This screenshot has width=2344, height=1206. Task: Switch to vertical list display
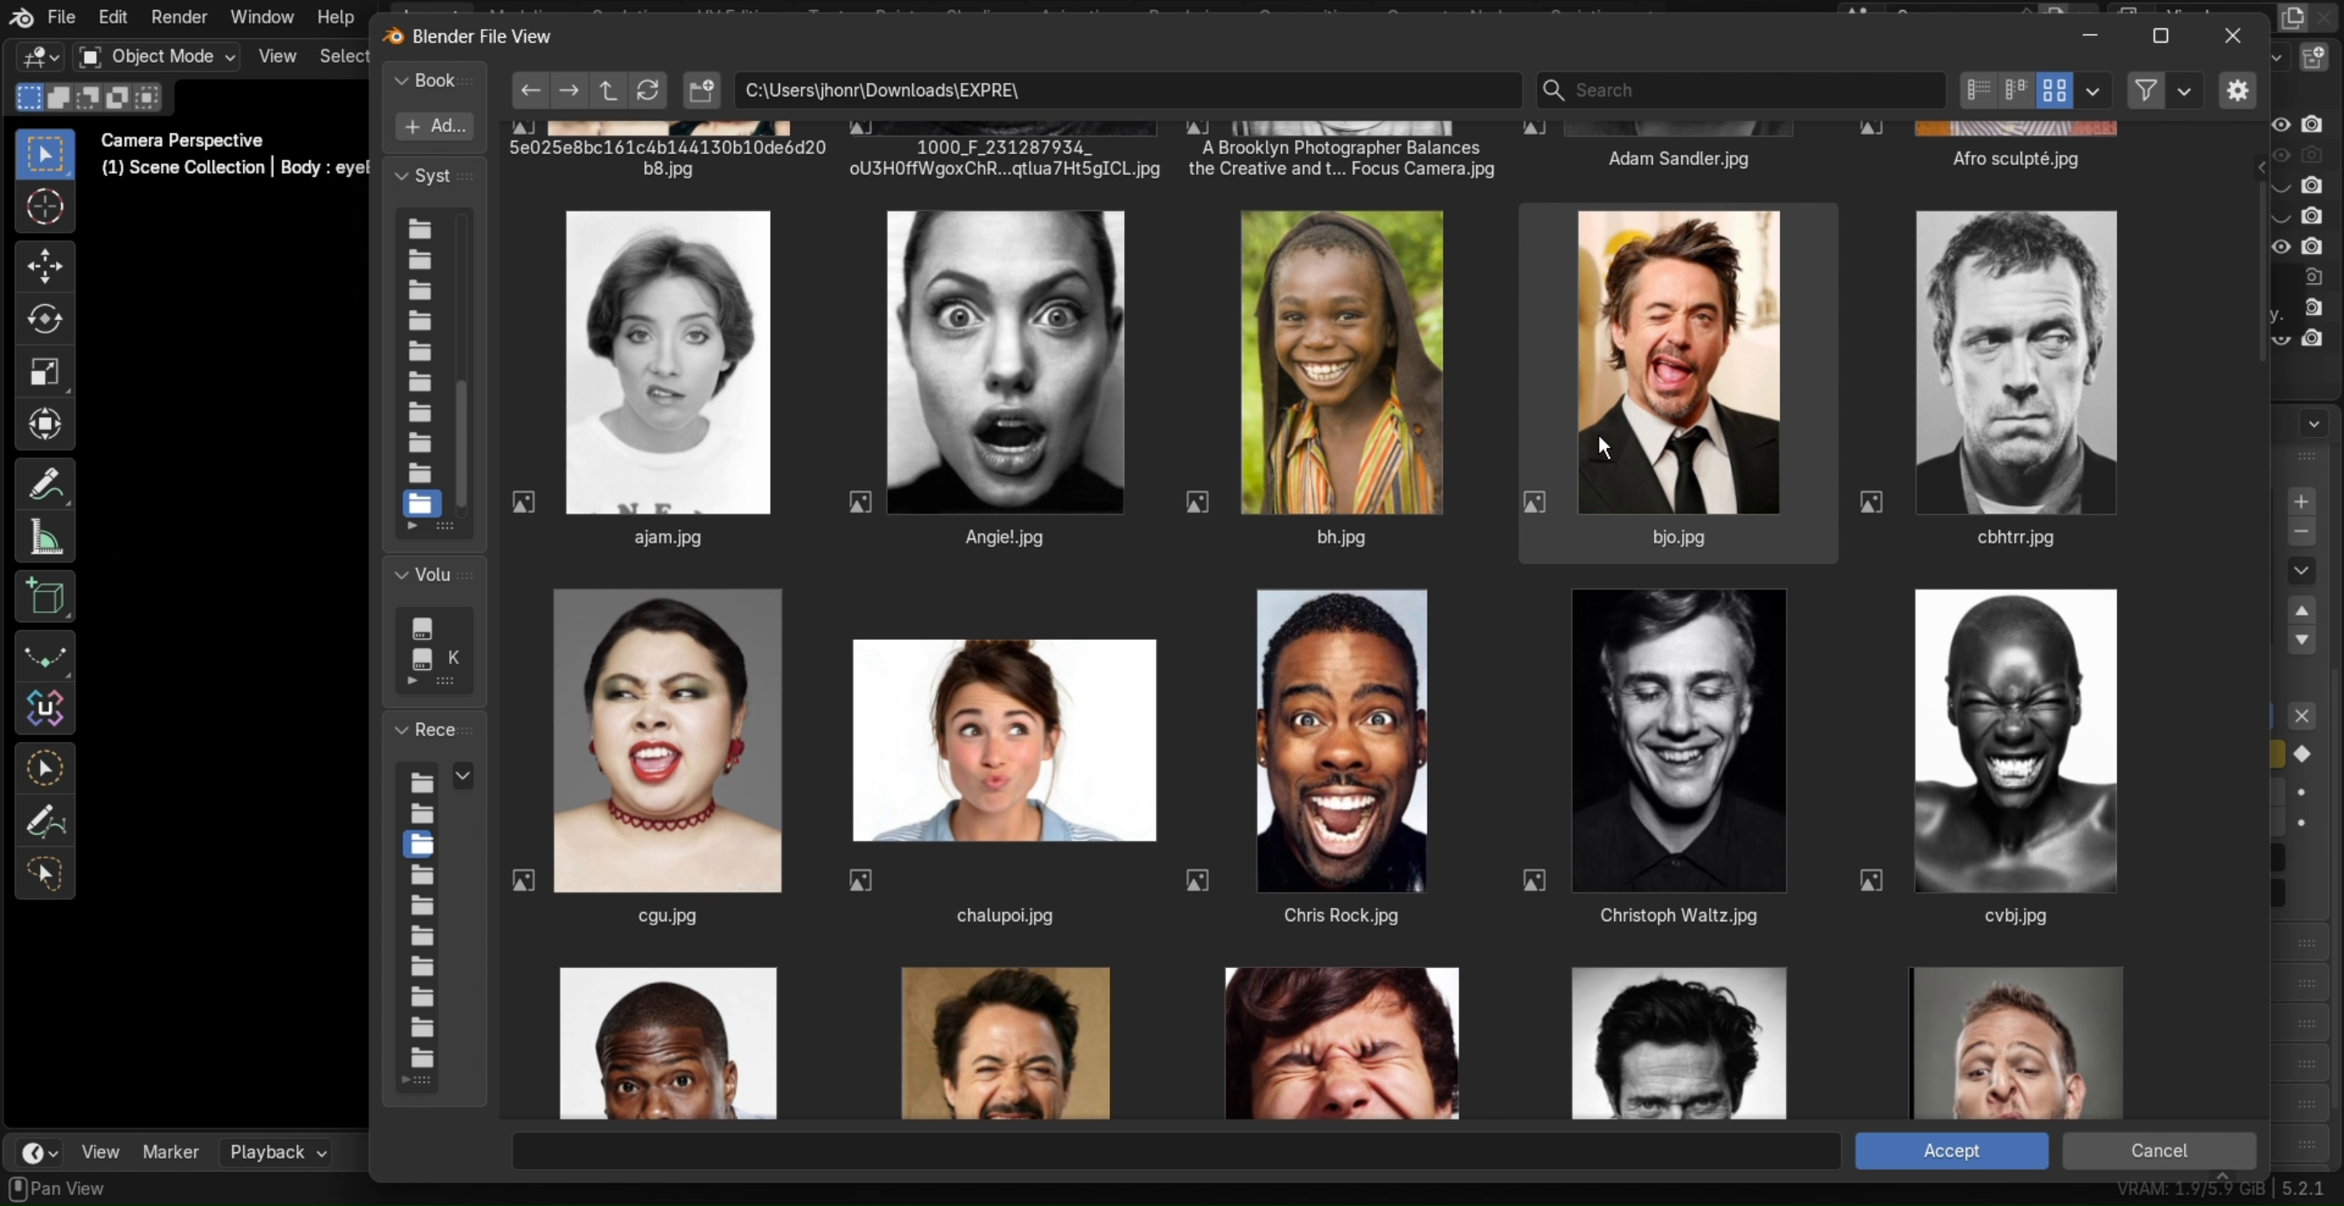pos(1979,90)
